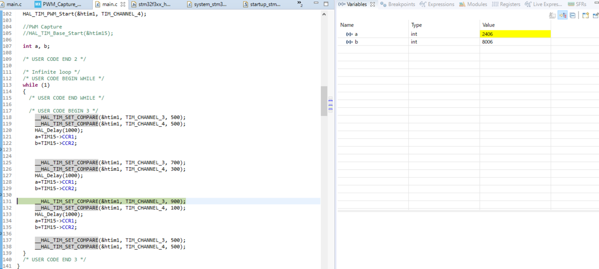Click the //PWM Capture comment

click(x=42, y=26)
